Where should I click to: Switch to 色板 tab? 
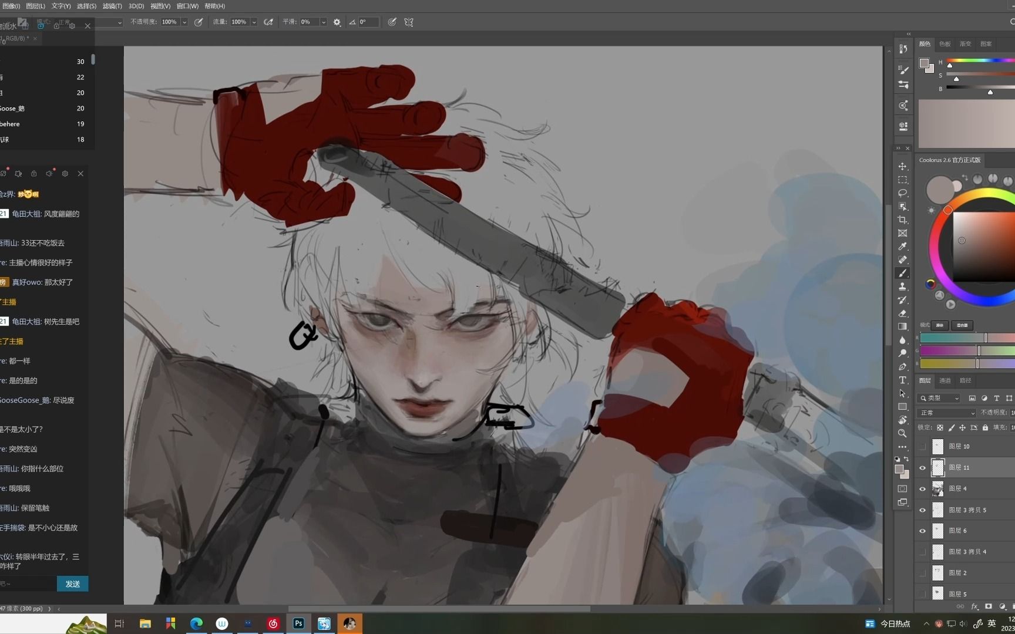[945, 44]
